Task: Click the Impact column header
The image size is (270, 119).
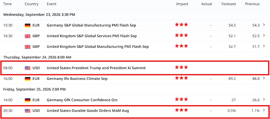Action: [x=182, y=4]
